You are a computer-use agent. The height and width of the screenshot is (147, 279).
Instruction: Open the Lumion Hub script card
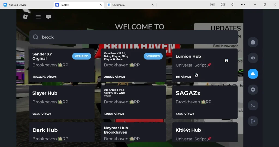pos(205,65)
